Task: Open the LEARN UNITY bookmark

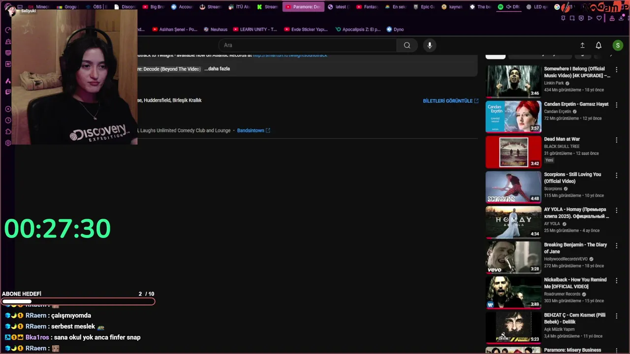Action: (255, 29)
